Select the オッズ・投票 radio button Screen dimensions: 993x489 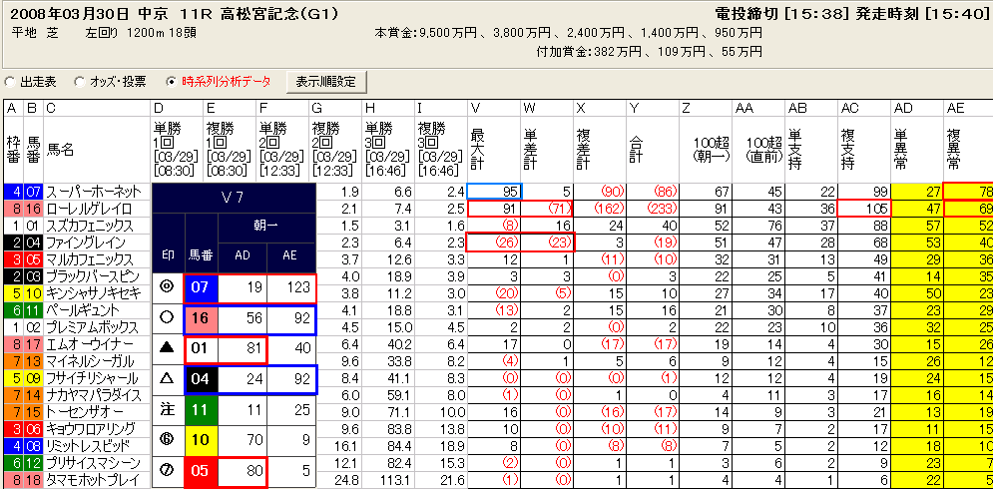[81, 82]
